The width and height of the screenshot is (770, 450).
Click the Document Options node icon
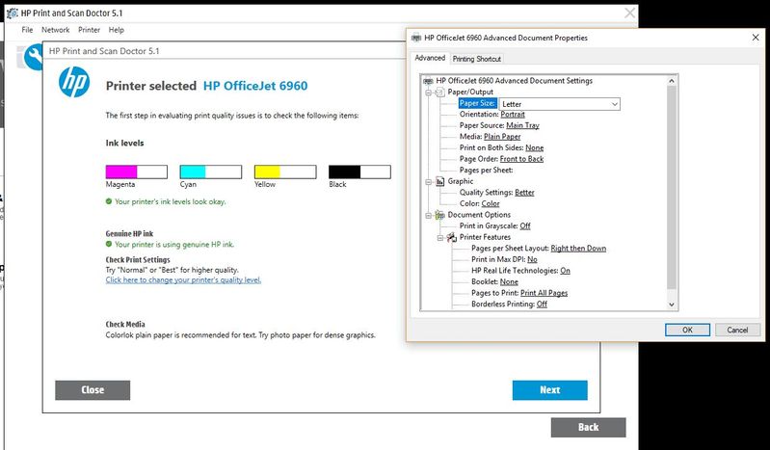point(440,215)
